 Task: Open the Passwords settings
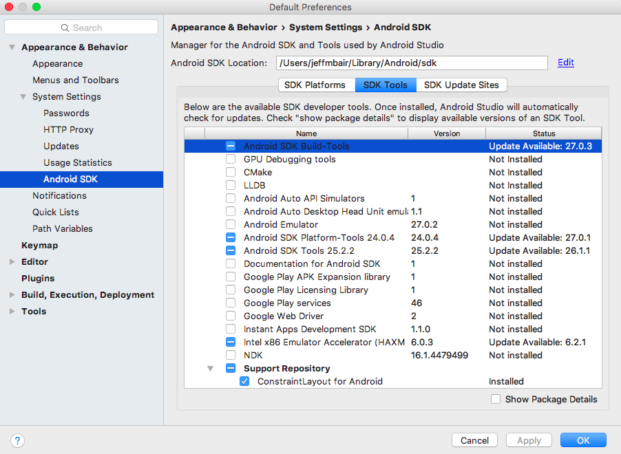67,113
